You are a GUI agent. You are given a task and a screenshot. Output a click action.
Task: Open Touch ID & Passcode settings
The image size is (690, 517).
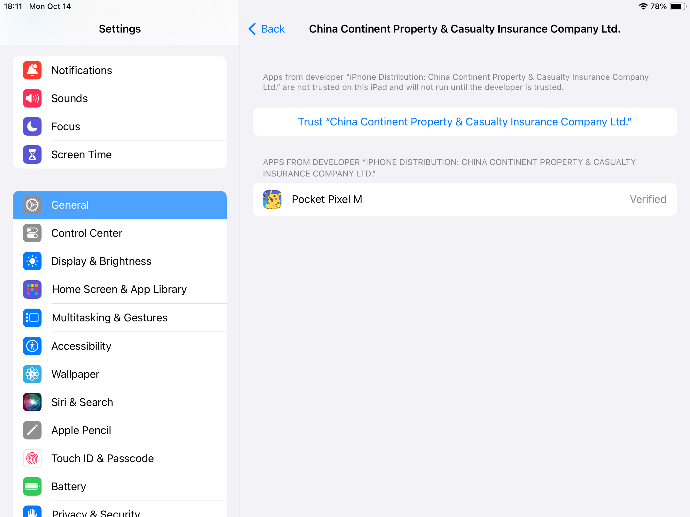point(120,458)
